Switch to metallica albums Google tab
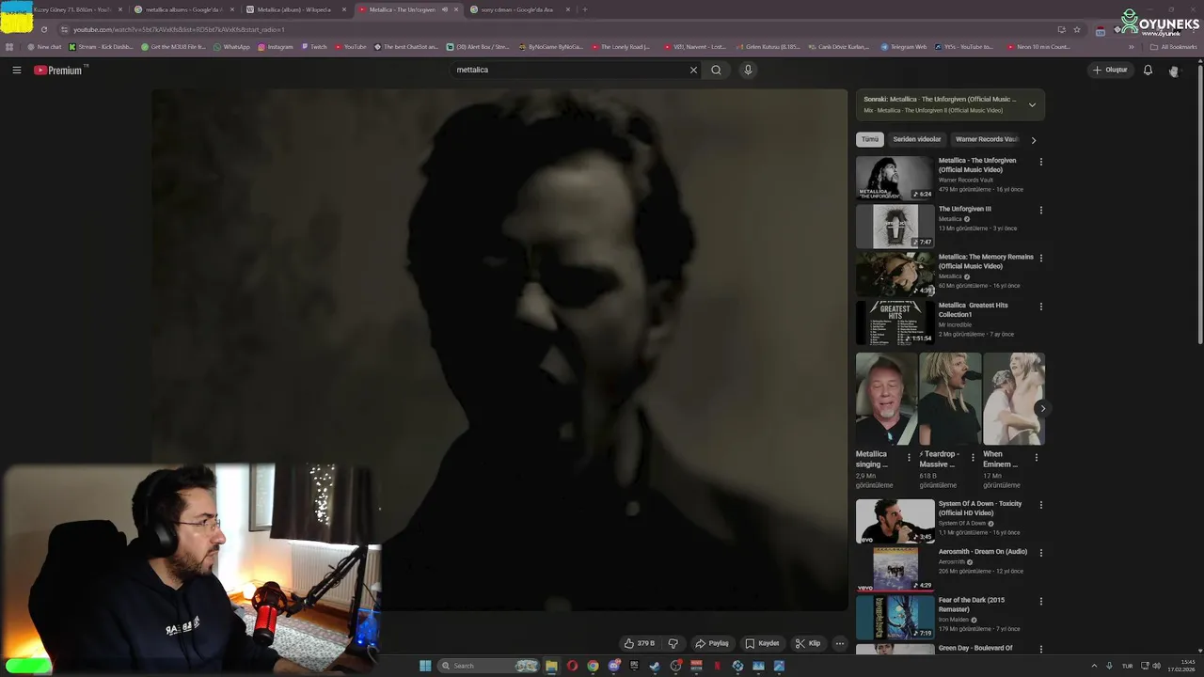The image size is (1204, 677). [183, 9]
